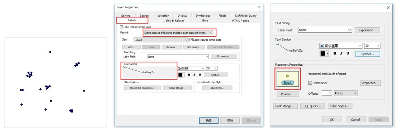The width and height of the screenshot is (397, 131).
Task: Toggle the Stack label checkbox
Action: coord(311,83)
